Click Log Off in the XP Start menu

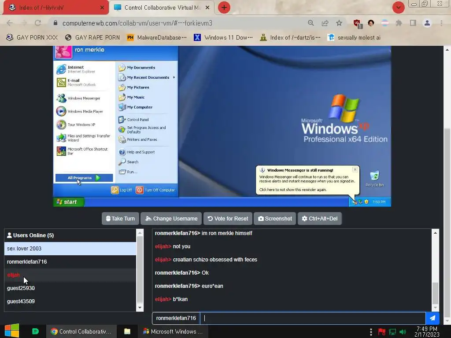(x=122, y=190)
